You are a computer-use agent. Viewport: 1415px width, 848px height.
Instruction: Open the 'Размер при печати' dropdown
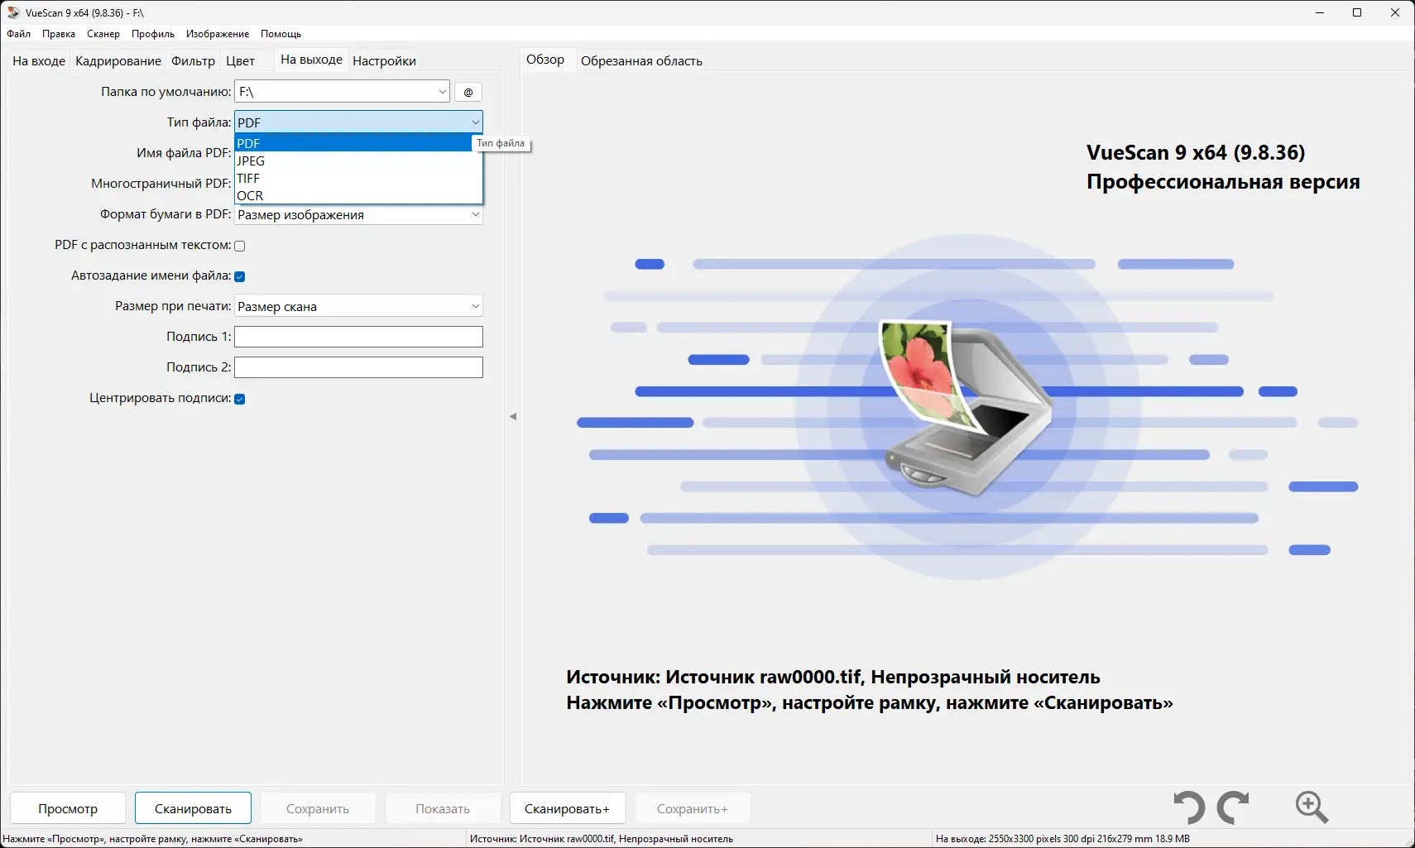(475, 306)
